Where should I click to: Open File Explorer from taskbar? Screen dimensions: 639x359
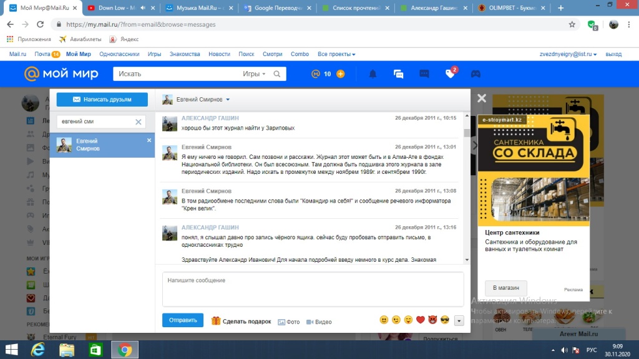(x=67, y=350)
